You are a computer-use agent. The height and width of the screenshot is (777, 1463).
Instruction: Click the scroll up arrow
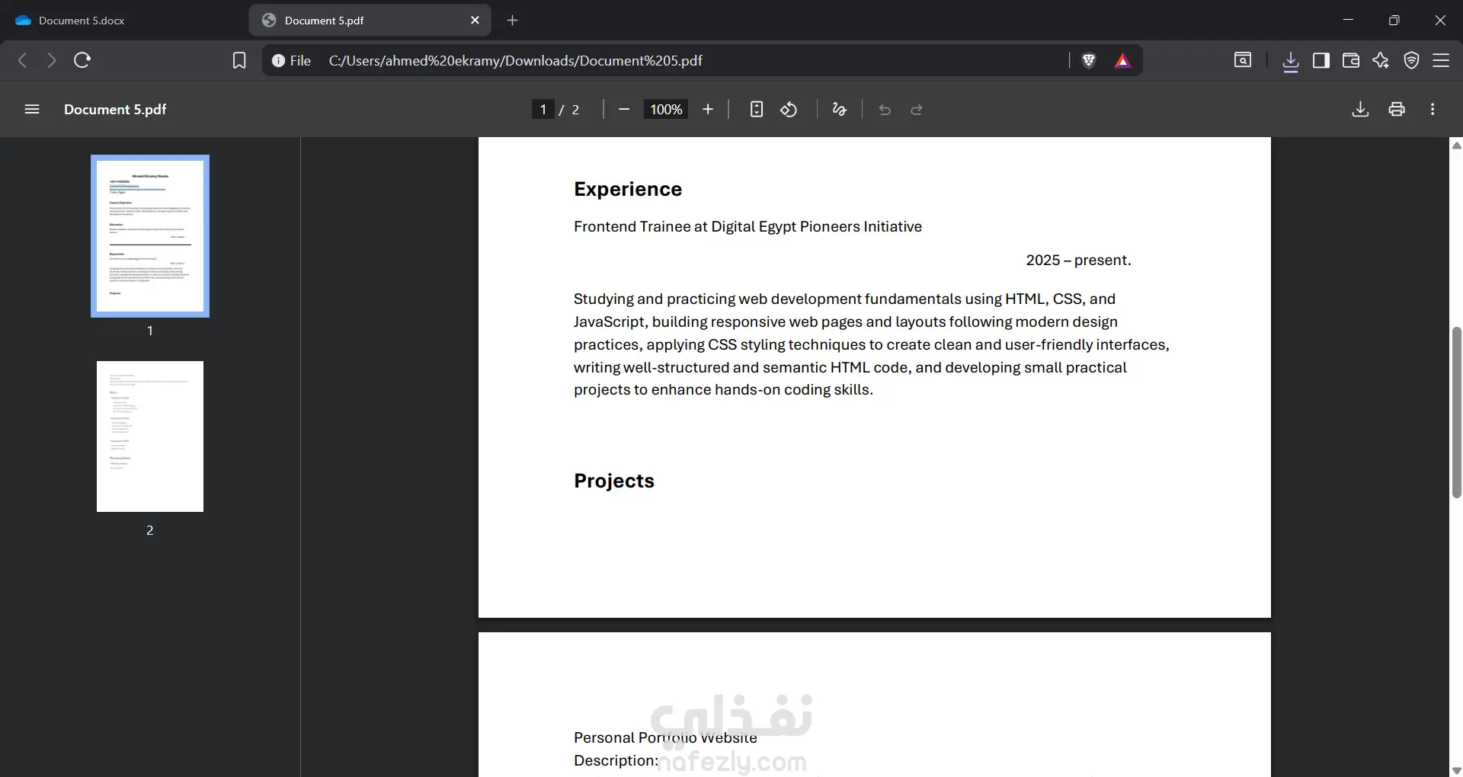coord(1456,145)
